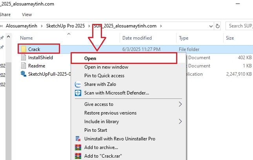Select the Readme text file icon
Screen dimensions: 253x160
[24, 65]
